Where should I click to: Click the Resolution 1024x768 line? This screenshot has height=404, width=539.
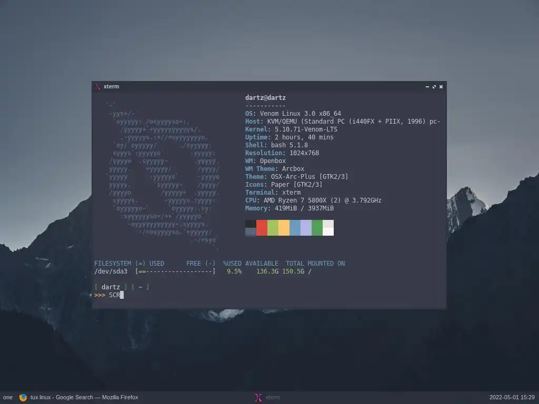pos(282,153)
